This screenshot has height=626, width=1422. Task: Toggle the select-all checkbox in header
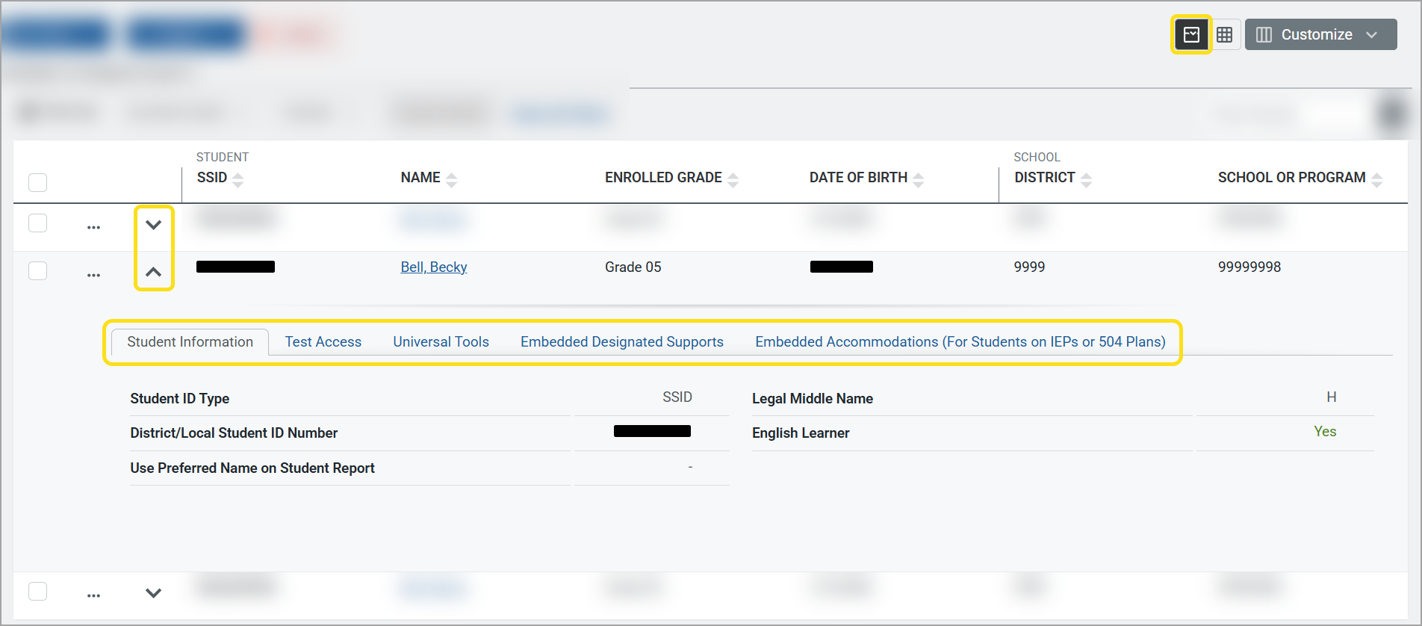[x=37, y=182]
